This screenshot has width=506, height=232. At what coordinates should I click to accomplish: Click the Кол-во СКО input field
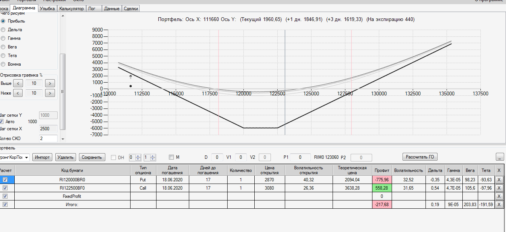click(48, 139)
